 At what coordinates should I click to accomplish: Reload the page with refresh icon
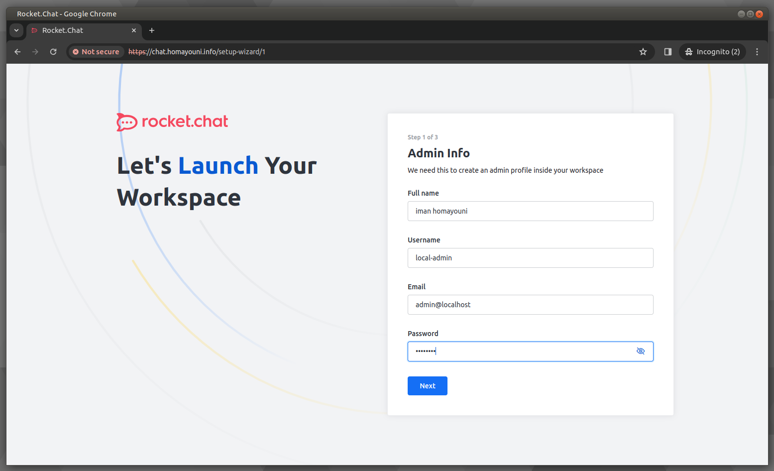53,52
